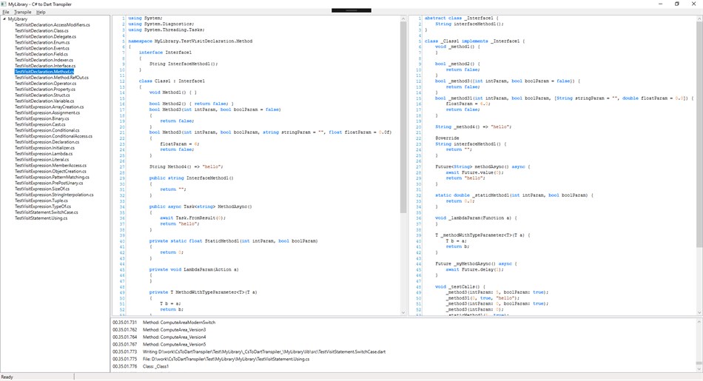Screen dimensions: 703x381
Task: Select TestVisitExpression.Tuple.cs file
Action: [x=41, y=200]
